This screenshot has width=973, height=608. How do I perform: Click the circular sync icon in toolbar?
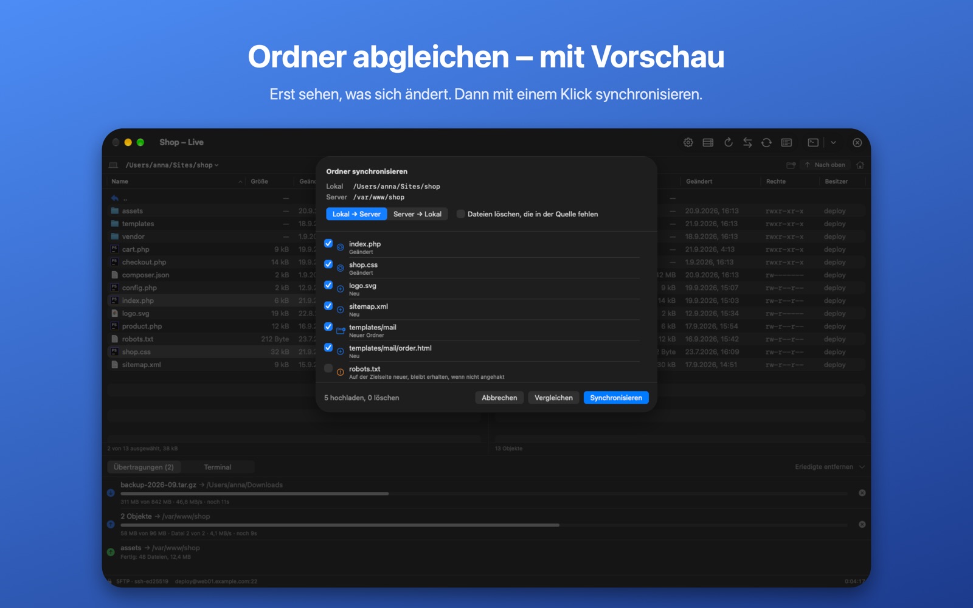[766, 142]
